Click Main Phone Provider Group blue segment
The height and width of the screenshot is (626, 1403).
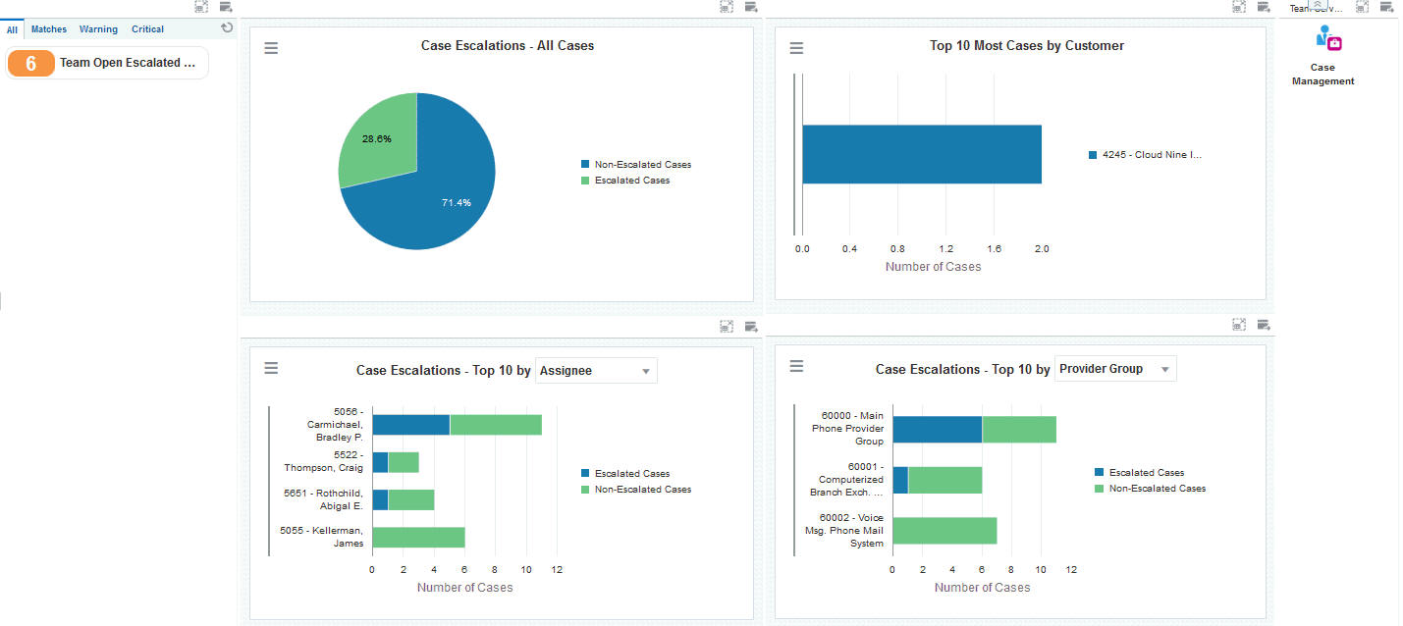click(937, 429)
